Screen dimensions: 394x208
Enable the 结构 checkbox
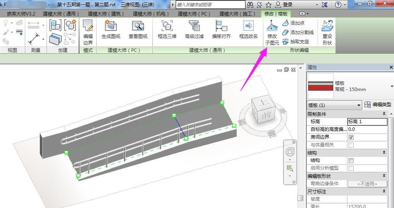tap(351, 160)
